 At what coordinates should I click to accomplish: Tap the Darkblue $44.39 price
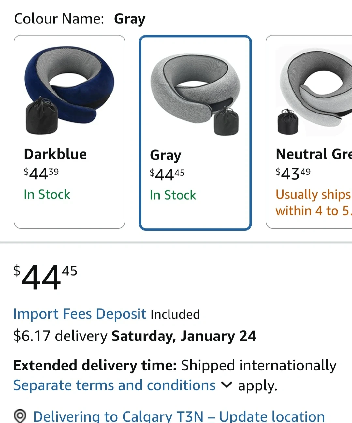[x=41, y=173]
